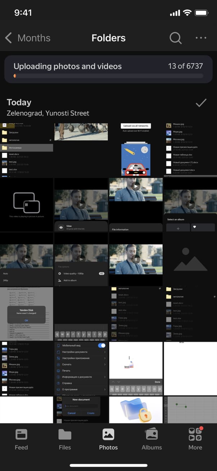Open the paused video thumbnail of man
Image resolution: width=217 pixels, height=471 pixels.
point(135,259)
